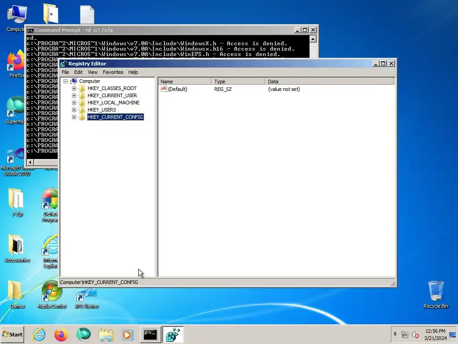The image size is (458, 344).
Task: Sort values by the Name column
Action: click(x=185, y=82)
